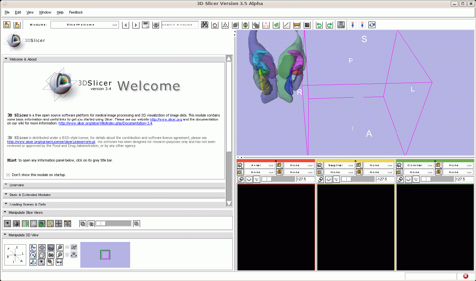Open the File menu
Viewport: 476px width, 281px height.
point(7,12)
